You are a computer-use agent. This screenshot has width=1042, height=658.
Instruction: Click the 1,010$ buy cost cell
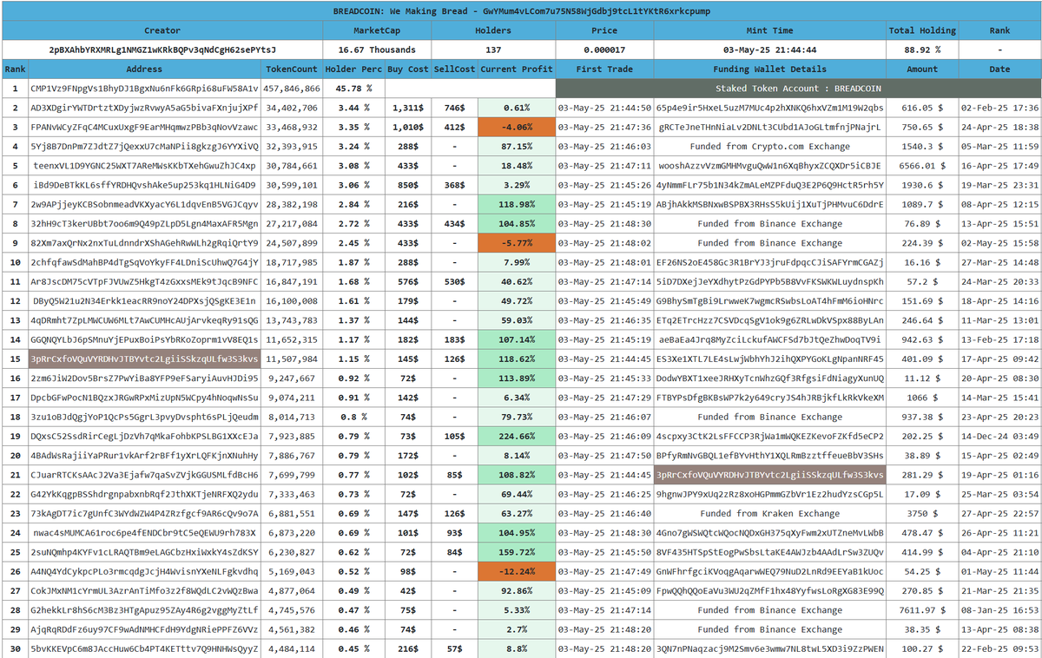(407, 127)
